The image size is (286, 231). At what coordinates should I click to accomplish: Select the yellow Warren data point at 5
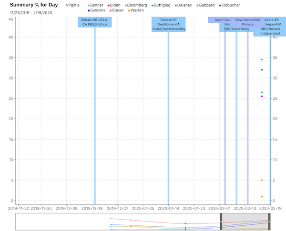pos(262,180)
